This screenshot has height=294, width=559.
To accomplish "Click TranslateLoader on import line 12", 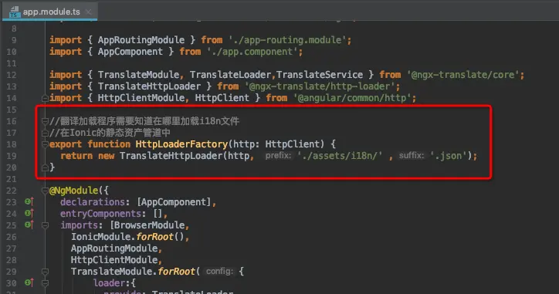I will [x=230, y=75].
